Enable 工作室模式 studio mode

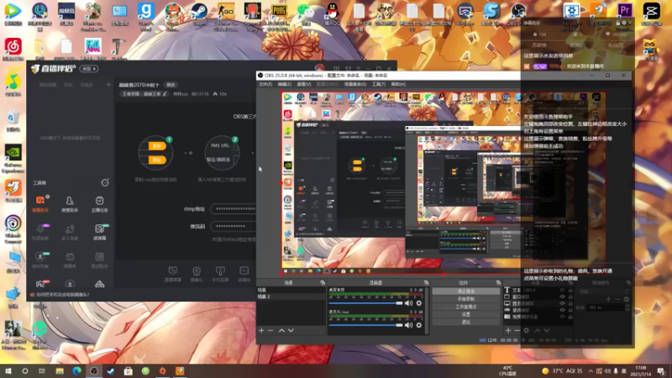click(466, 307)
